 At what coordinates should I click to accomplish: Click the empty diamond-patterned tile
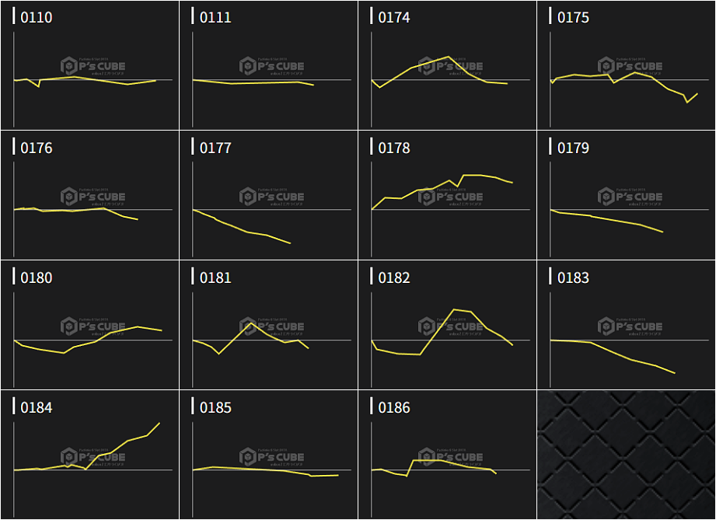(x=626, y=455)
